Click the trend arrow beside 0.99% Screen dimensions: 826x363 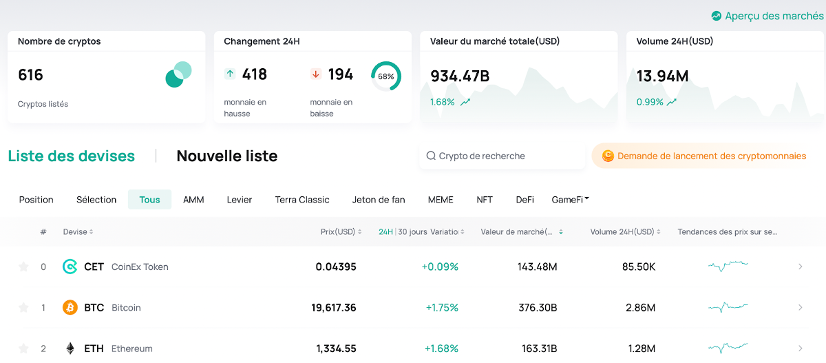(x=671, y=102)
